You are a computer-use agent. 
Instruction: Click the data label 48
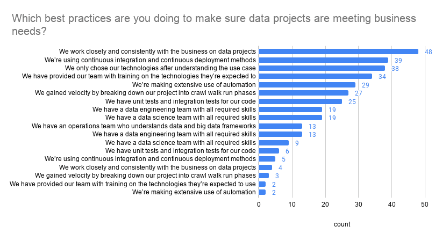[x=429, y=52]
